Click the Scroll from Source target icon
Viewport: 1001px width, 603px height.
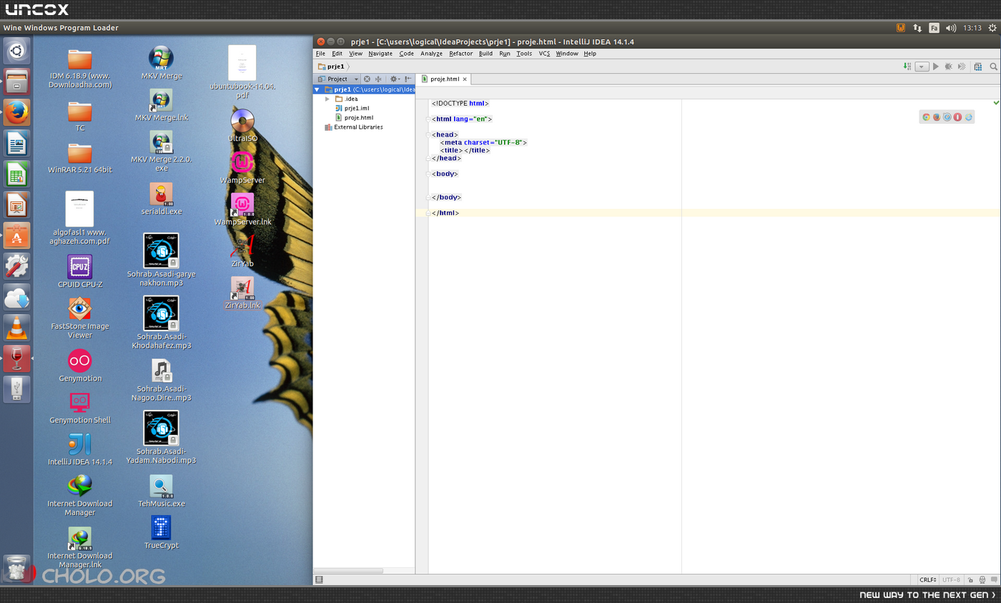tap(367, 79)
